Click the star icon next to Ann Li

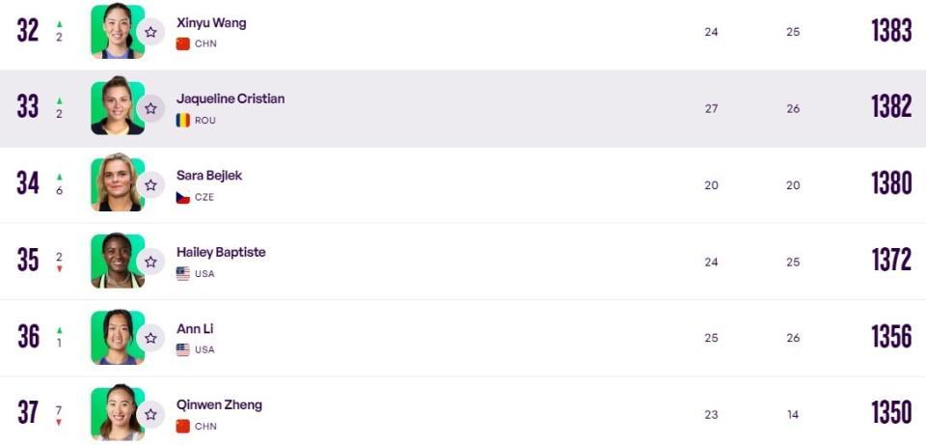150,338
